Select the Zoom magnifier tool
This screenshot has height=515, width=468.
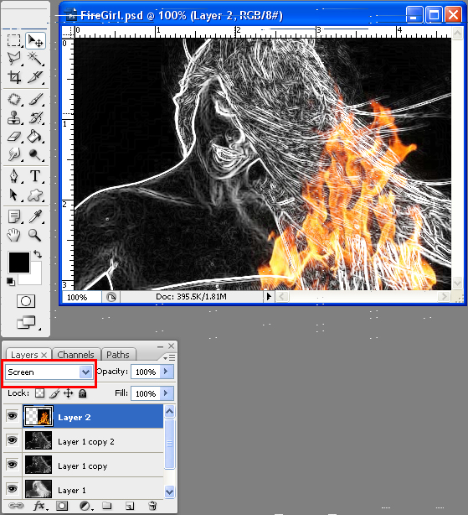34,235
